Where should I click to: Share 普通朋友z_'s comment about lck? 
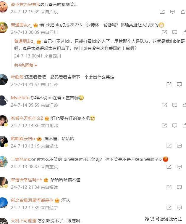(x=164, y=32)
